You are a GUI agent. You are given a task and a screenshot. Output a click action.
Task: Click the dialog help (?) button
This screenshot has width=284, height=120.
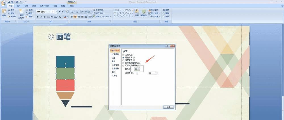[x=167, y=46]
